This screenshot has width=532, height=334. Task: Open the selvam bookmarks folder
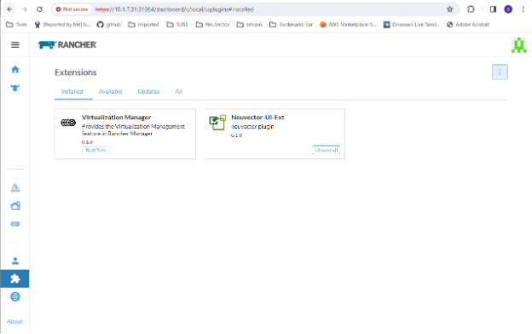[249, 25]
